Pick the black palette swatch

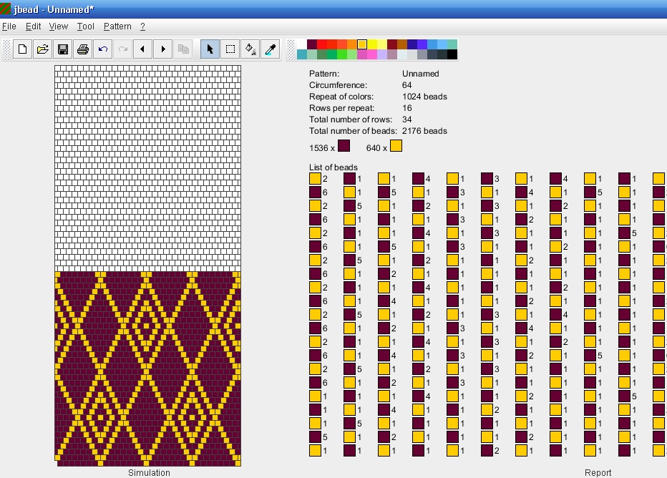pyautogui.click(x=452, y=54)
